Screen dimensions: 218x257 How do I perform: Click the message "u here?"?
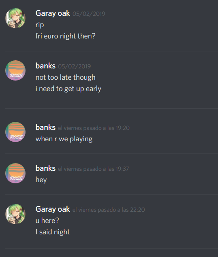[x=47, y=221]
